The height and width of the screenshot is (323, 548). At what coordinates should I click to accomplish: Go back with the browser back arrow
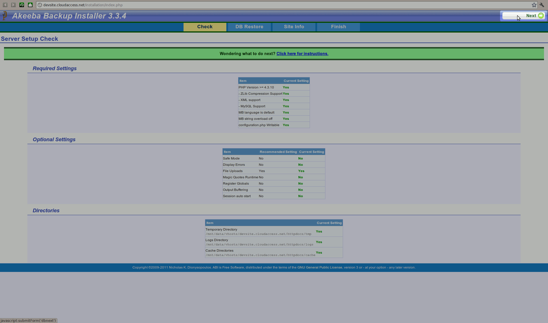click(x=5, y=5)
